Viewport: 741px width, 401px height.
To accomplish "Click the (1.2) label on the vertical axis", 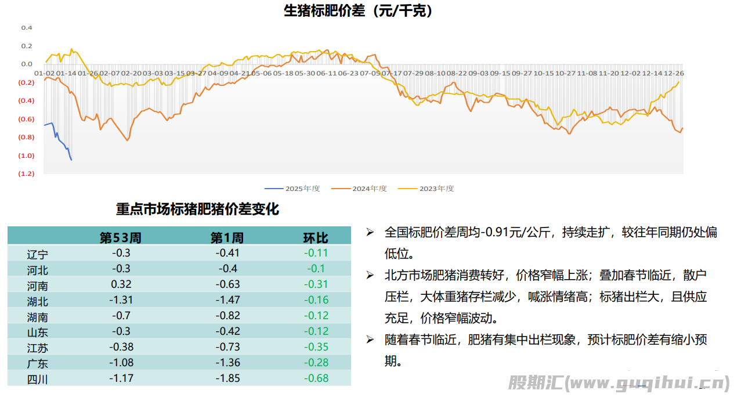I will click(27, 174).
